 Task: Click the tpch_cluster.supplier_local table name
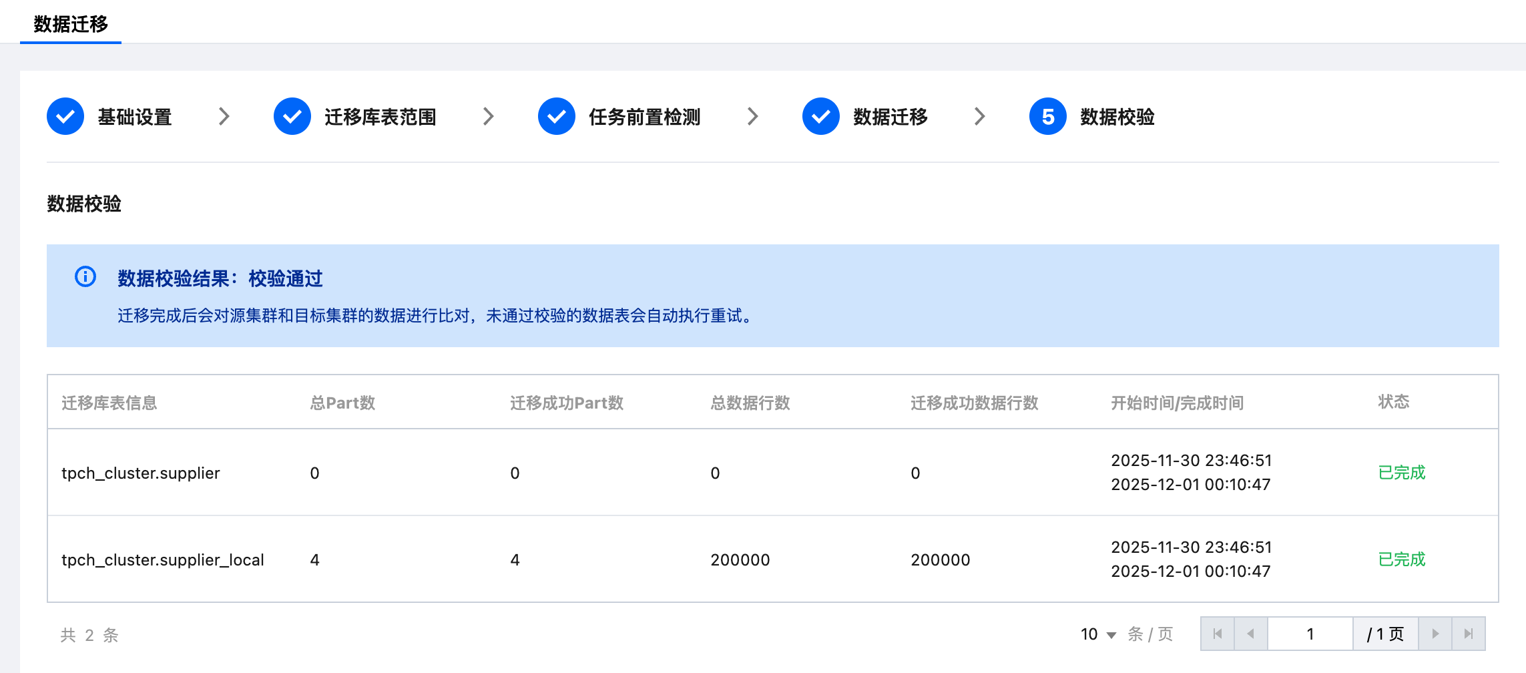pos(163,559)
